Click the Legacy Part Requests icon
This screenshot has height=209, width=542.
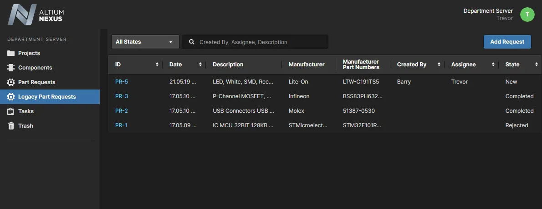pyautogui.click(x=11, y=97)
